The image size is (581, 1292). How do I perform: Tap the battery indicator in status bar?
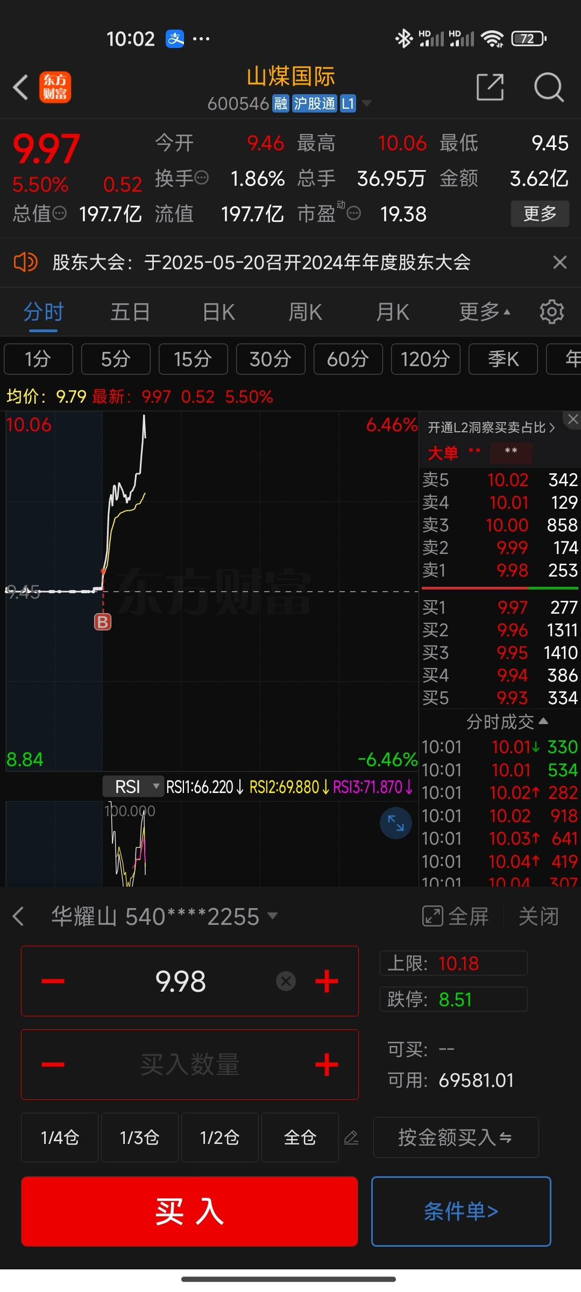click(x=529, y=39)
